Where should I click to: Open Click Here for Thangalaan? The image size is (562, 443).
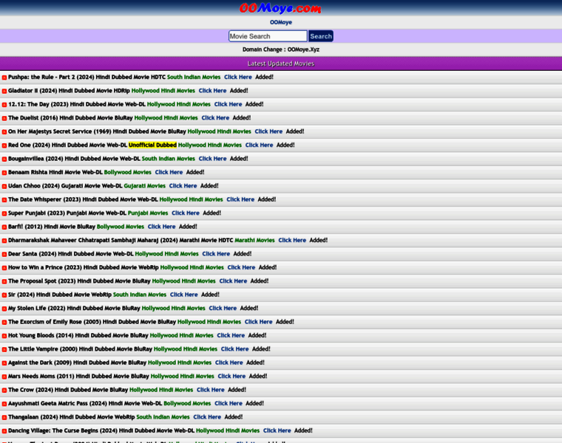coord(207,417)
